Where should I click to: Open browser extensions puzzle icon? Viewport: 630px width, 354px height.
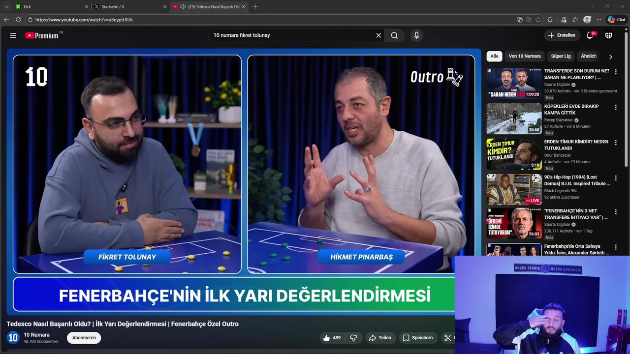[x=550, y=20]
